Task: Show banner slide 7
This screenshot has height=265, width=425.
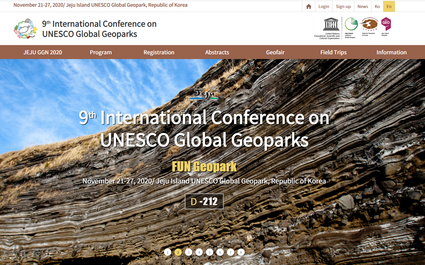Action: click(230, 252)
